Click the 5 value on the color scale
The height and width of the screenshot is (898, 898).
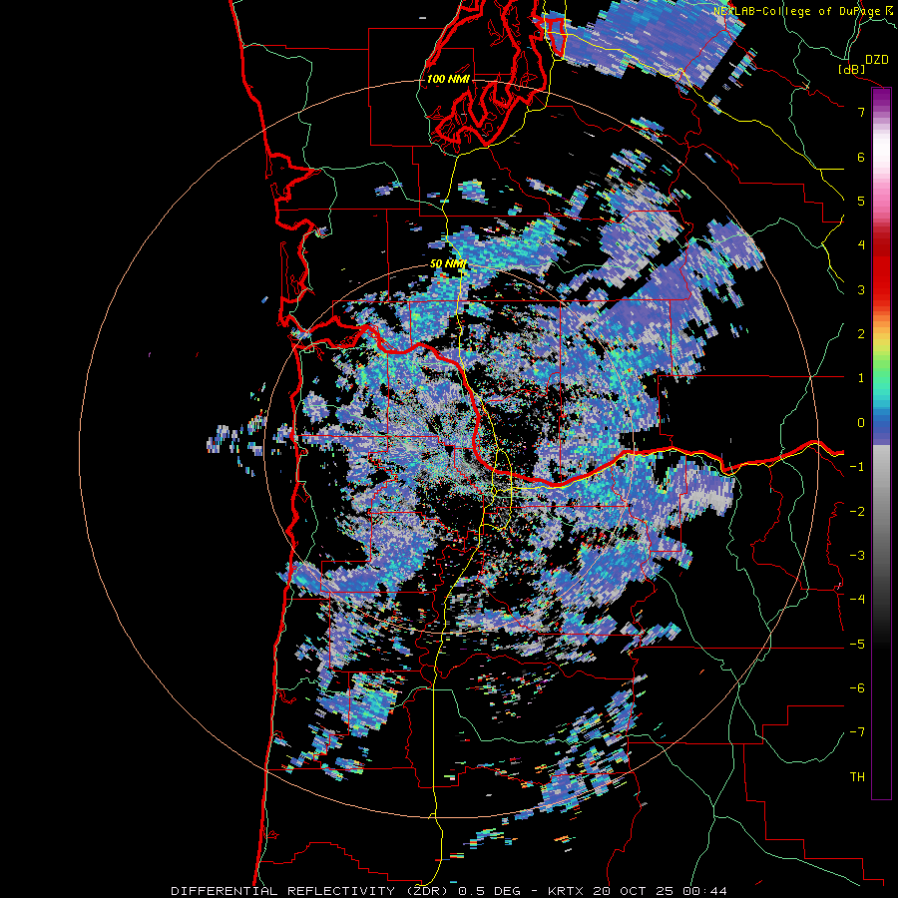(x=861, y=201)
